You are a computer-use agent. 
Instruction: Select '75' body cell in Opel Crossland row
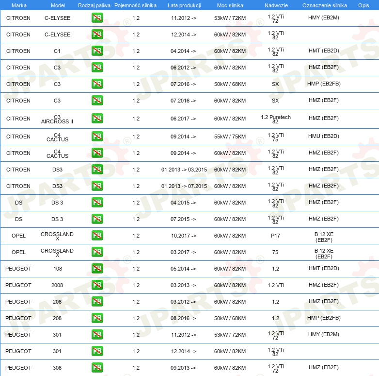tap(275, 252)
